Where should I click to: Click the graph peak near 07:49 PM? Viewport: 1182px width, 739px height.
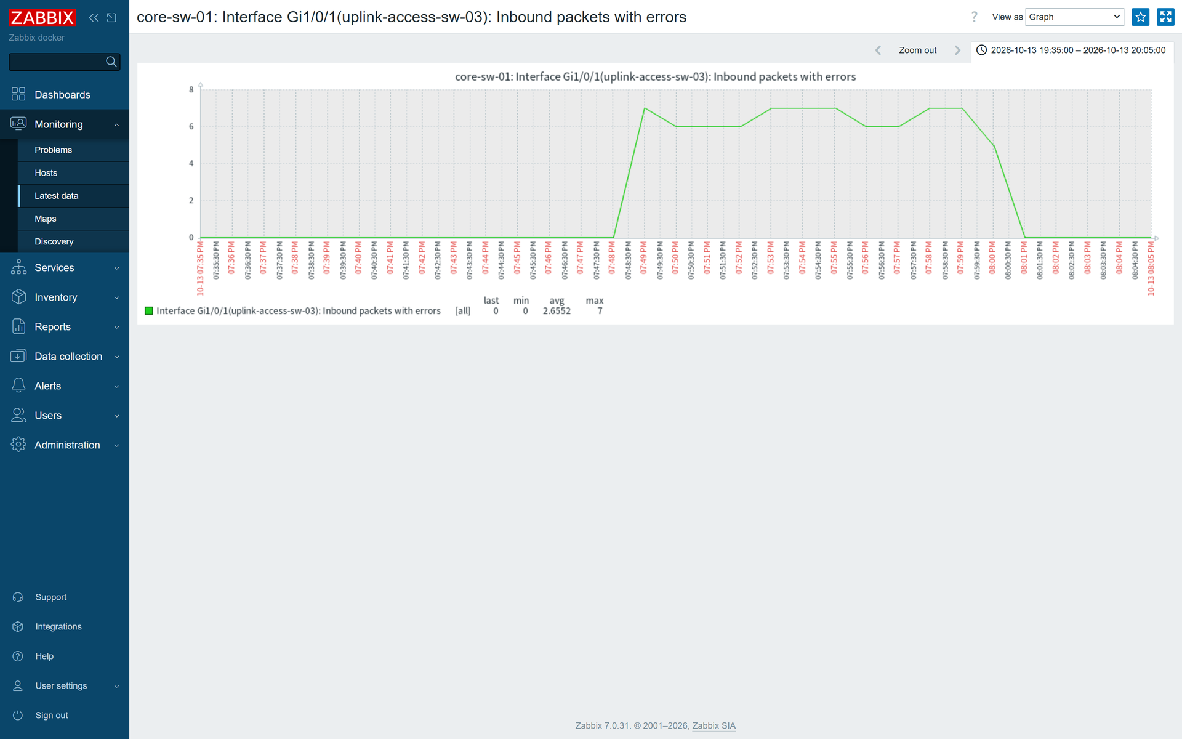pos(645,108)
